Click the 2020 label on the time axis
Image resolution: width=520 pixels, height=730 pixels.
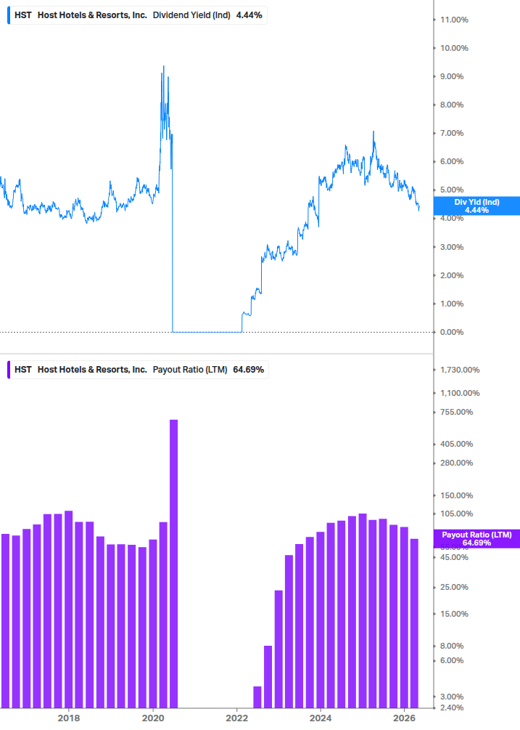pyautogui.click(x=153, y=718)
